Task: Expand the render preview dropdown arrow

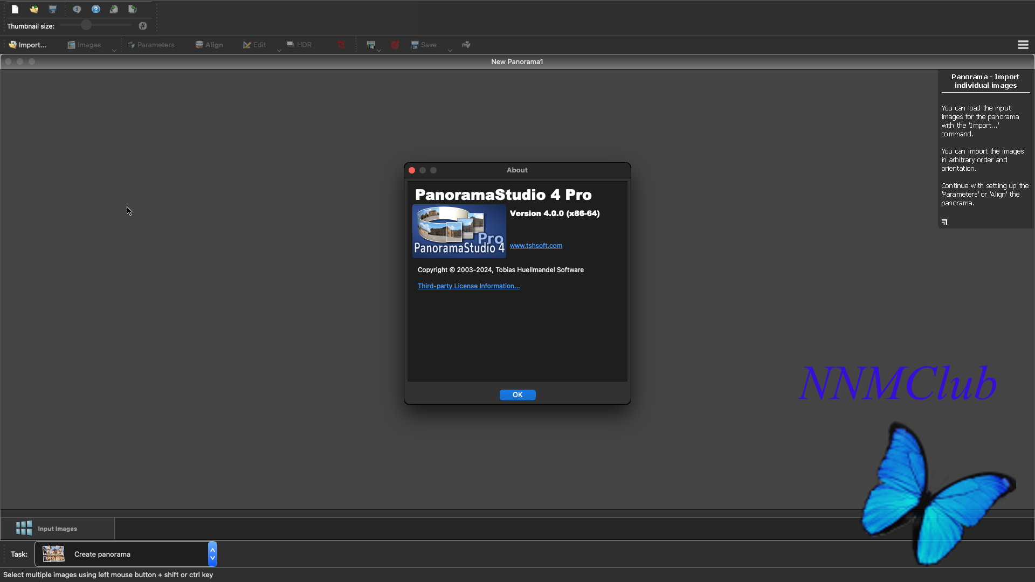Action: tap(379, 50)
